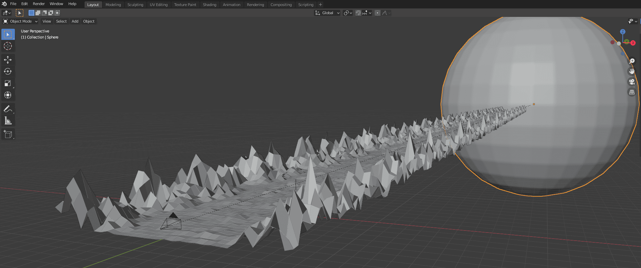Click the Add menu button in viewport header
This screenshot has width=641, height=268.
click(x=75, y=21)
